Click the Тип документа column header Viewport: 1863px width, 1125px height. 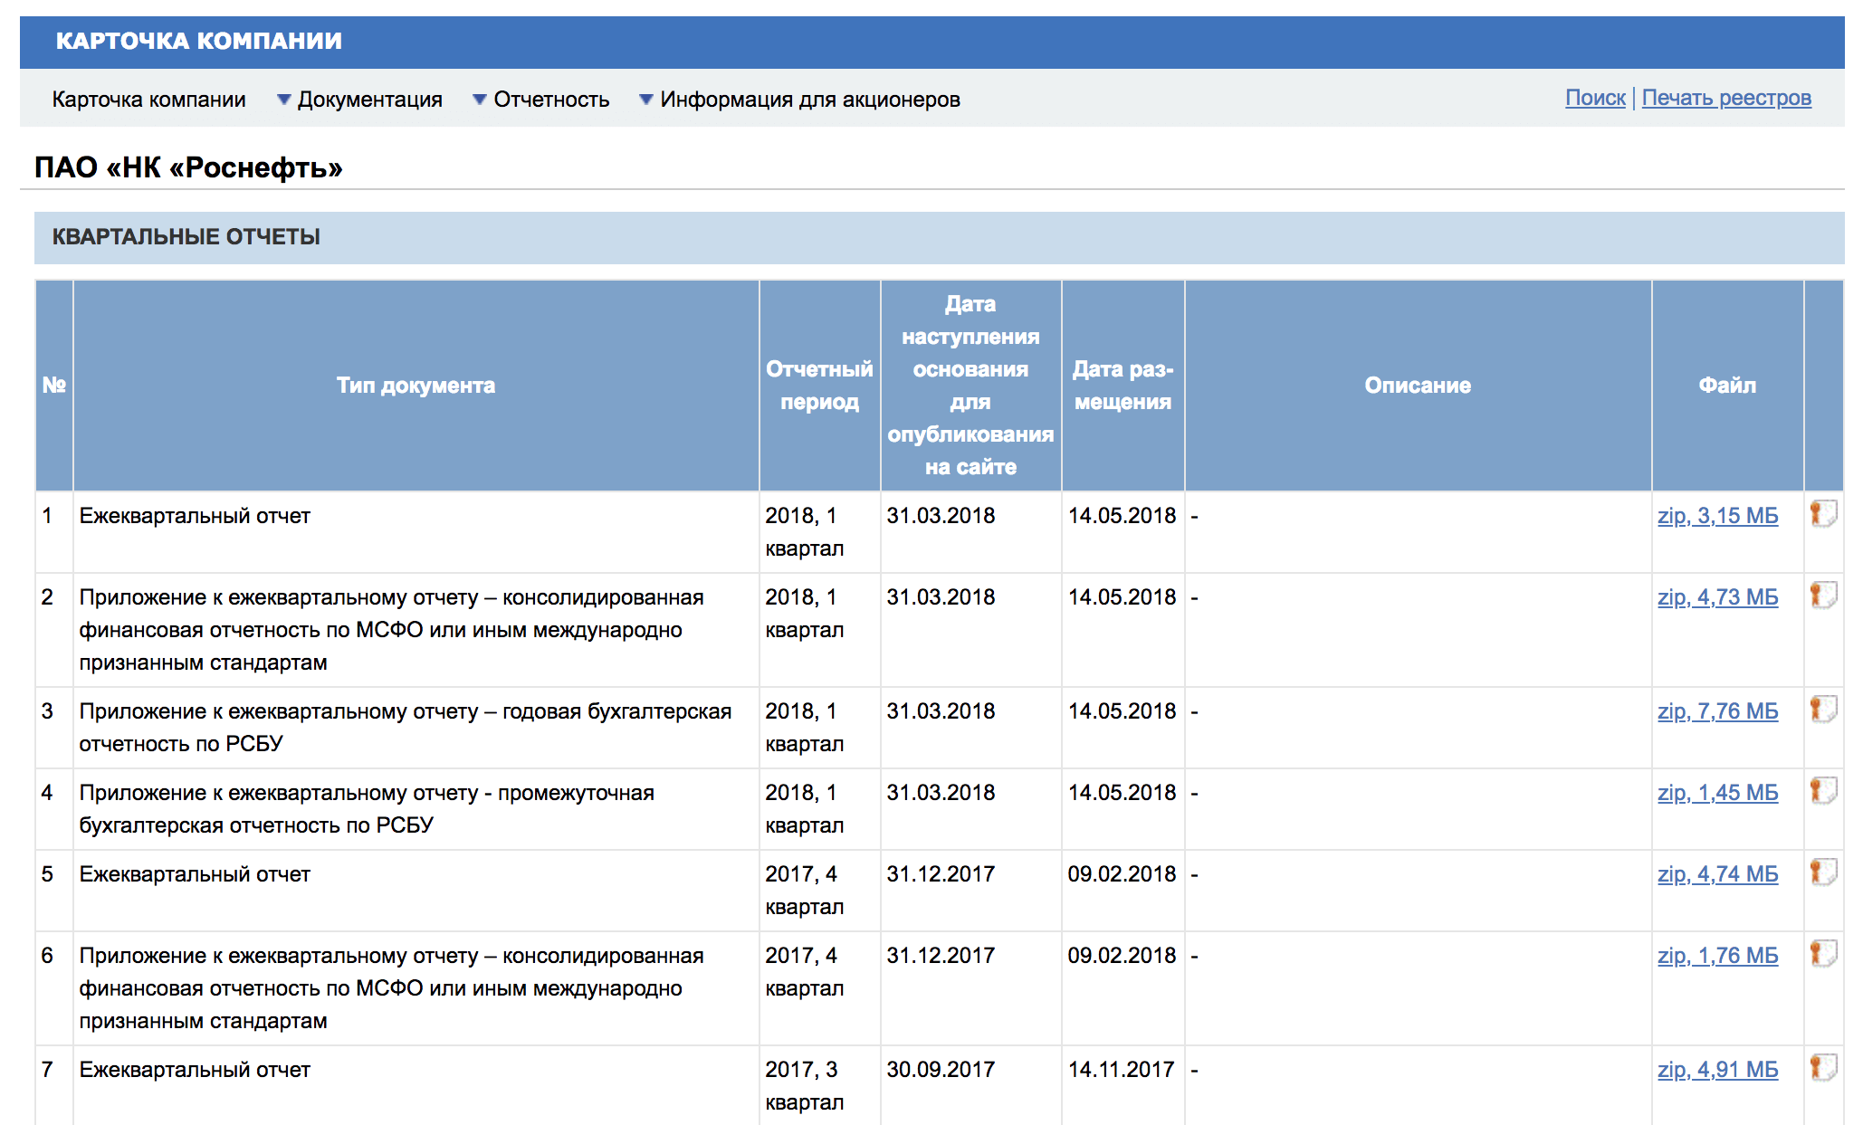coord(416,386)
